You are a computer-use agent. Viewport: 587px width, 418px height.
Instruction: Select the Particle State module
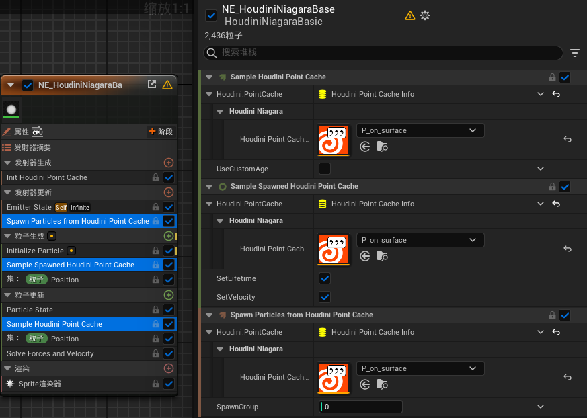pyautogui.click(x=89, y=310)
